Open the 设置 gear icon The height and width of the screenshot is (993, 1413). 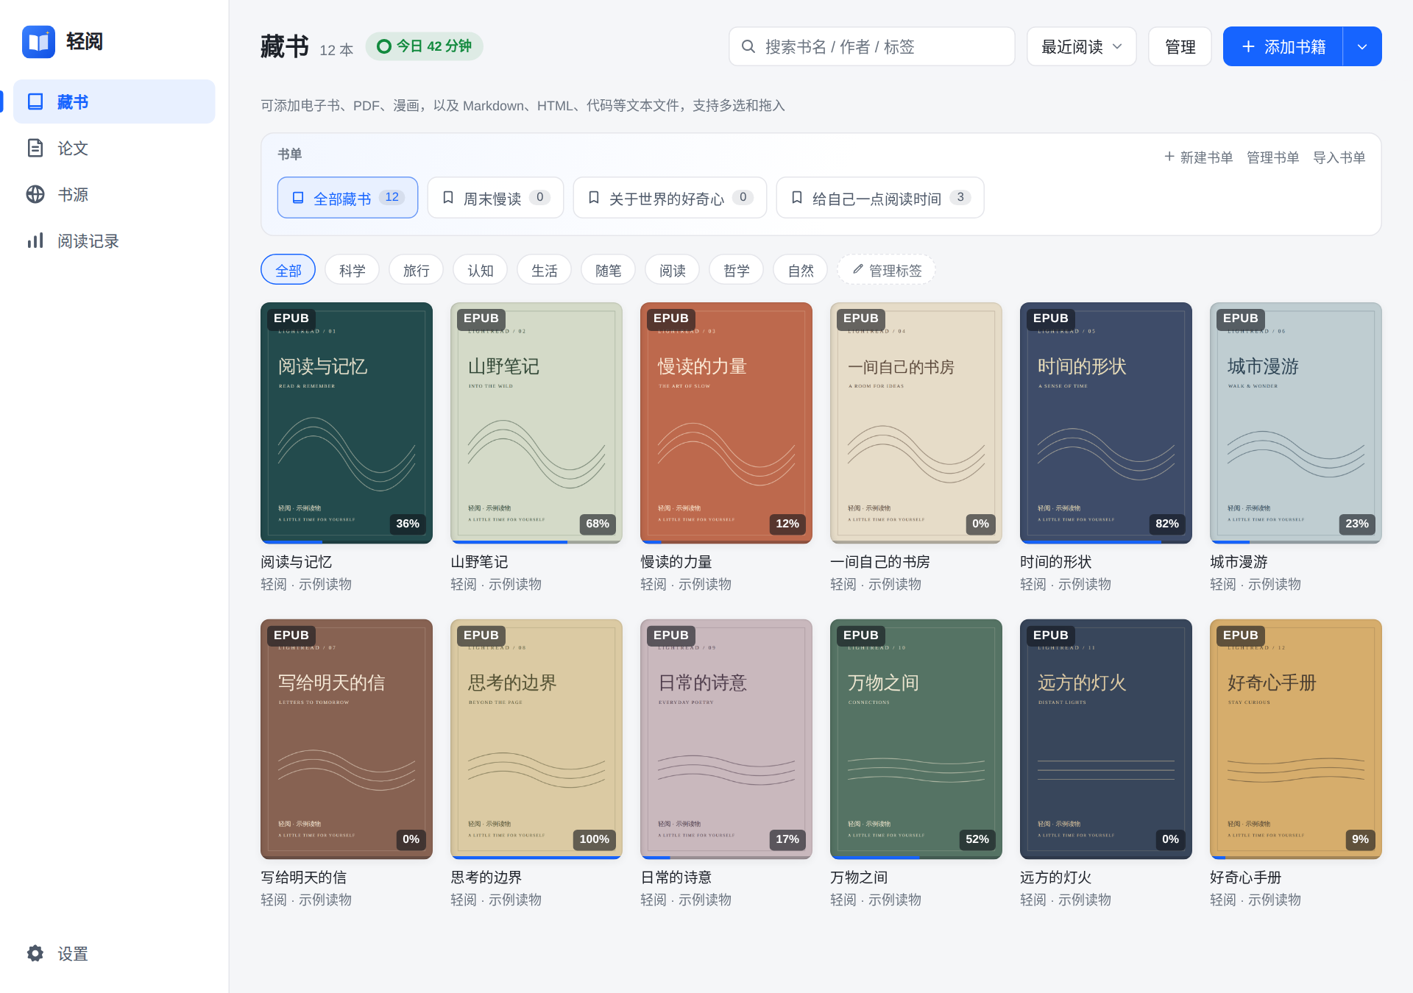coord(35,953)
